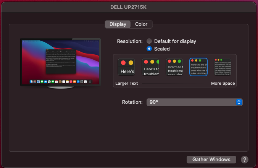Click the DELL UP2715K window title

(128, 7)
